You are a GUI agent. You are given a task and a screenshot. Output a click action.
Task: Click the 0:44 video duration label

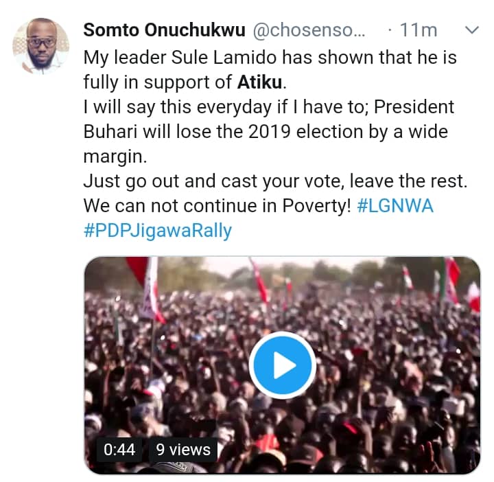(x=119, y=450)
